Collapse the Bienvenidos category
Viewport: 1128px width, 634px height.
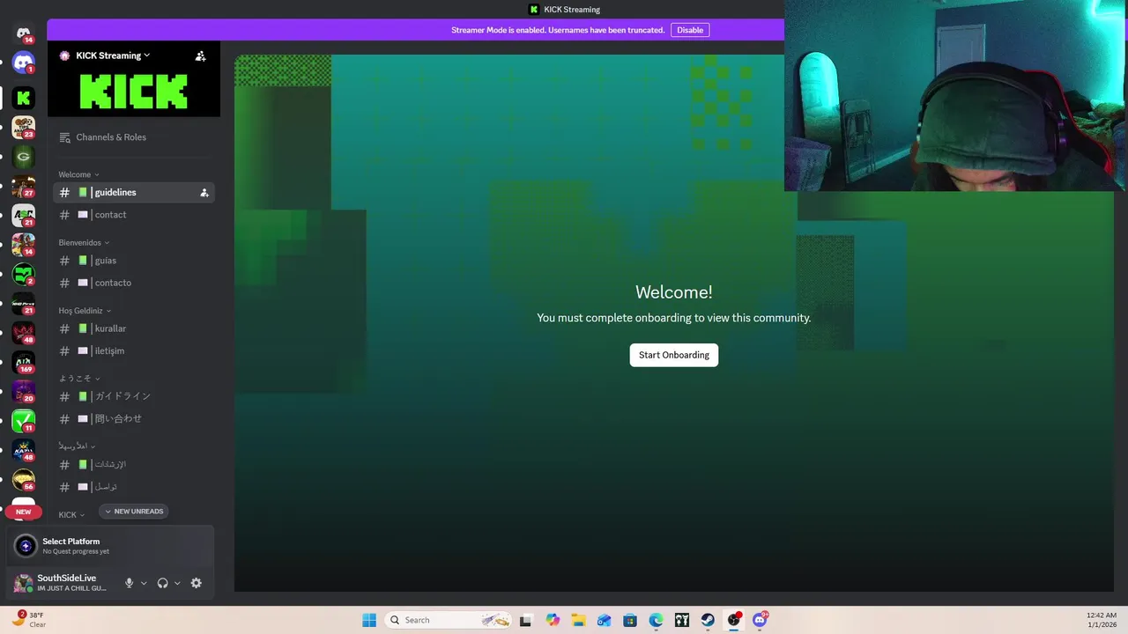pos(84,242)
